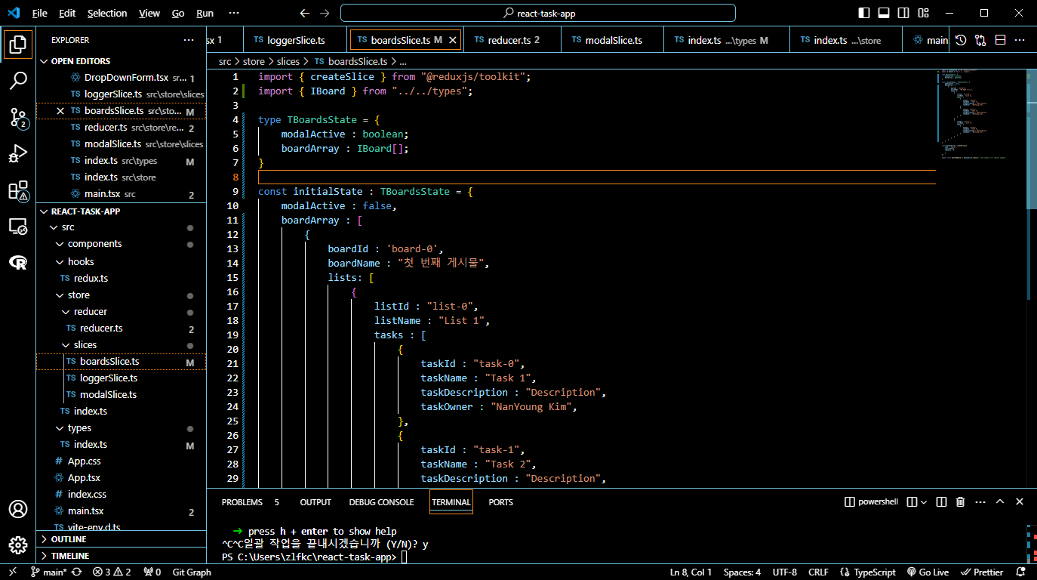Switch to modalSlice.ts editor tab

[x=613, y=40]
